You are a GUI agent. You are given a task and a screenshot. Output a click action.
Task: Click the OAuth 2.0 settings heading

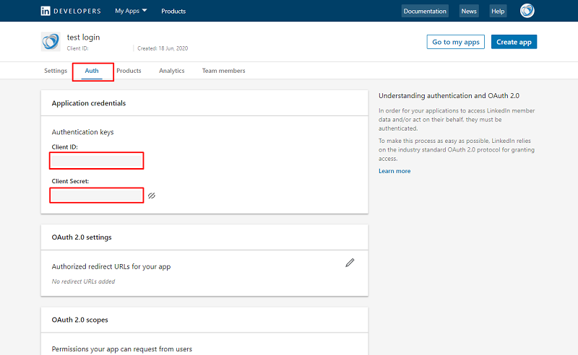coord(82,237)
